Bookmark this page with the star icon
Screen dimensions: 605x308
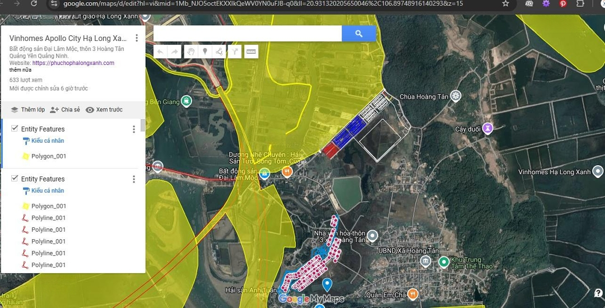(x=505, y=3)
